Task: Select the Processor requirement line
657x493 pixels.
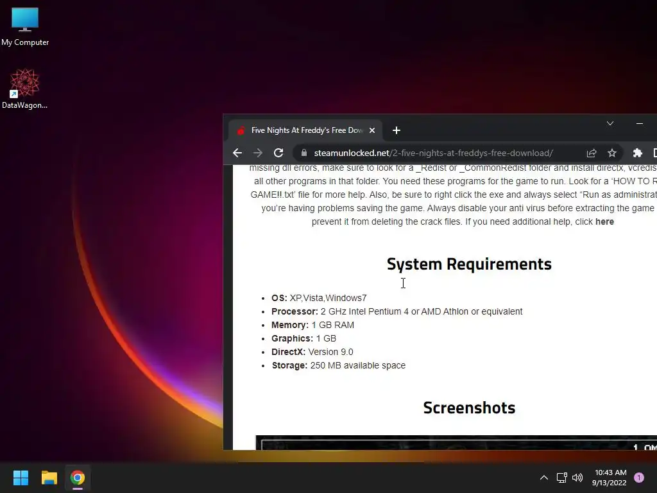Action: tap(397, 311)
